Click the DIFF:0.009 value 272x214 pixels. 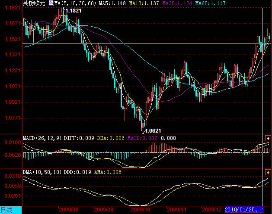pos(79,138)
